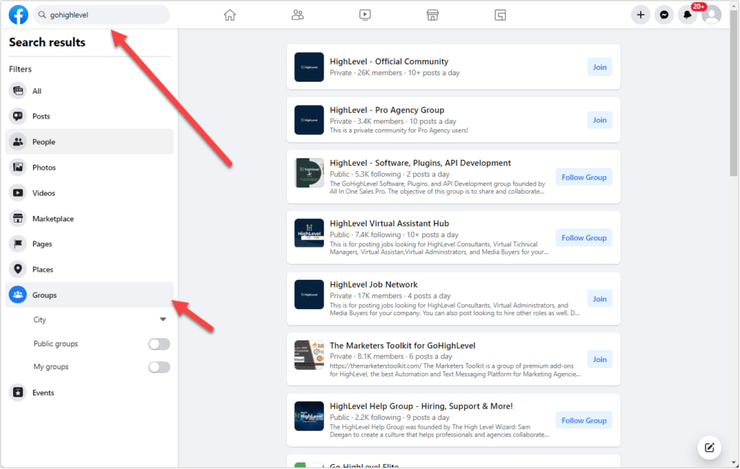
Task: Open Messenger chats icon
Action: click(x=664, y=15)
